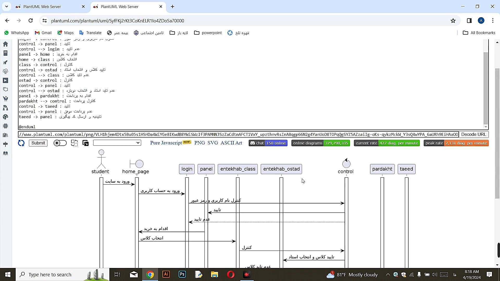Image resolution: width=500 pixels, height=281 pixels.
Task: Click the color palette icon in sidebar
Action: pyautogui.click(x=5, y=117)
